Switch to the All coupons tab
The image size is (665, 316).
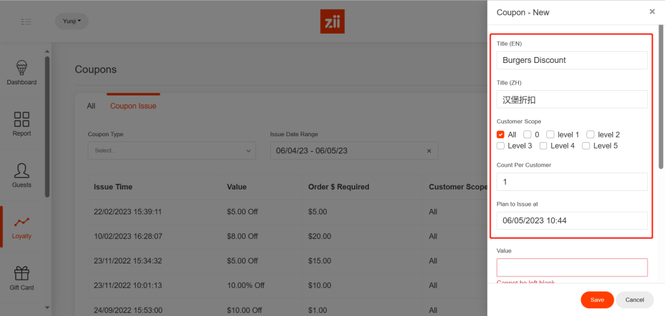(91, 106)
